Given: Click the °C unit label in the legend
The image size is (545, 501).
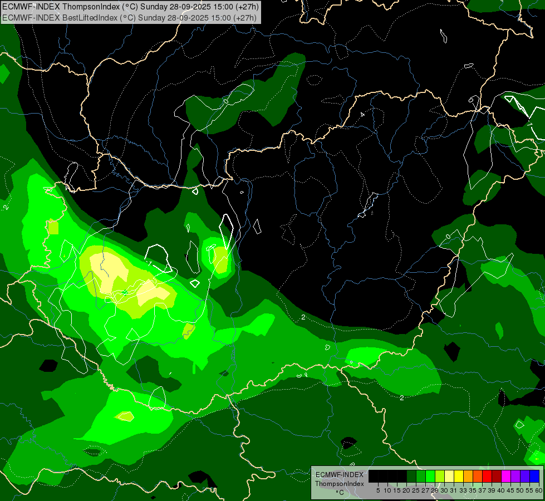Looking at the screenshot, I should [340, 492].
